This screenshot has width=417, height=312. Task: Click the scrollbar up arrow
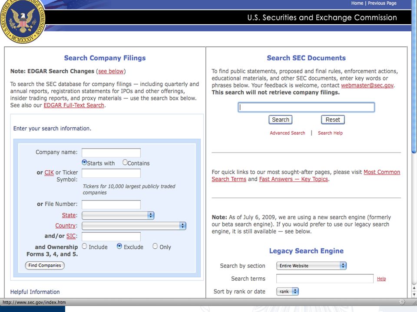[414, 288]
